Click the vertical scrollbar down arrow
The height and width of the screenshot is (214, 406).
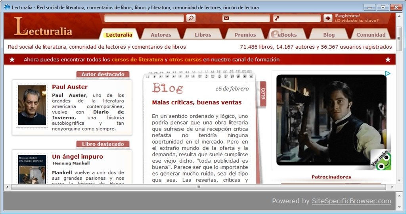point(399,180)
